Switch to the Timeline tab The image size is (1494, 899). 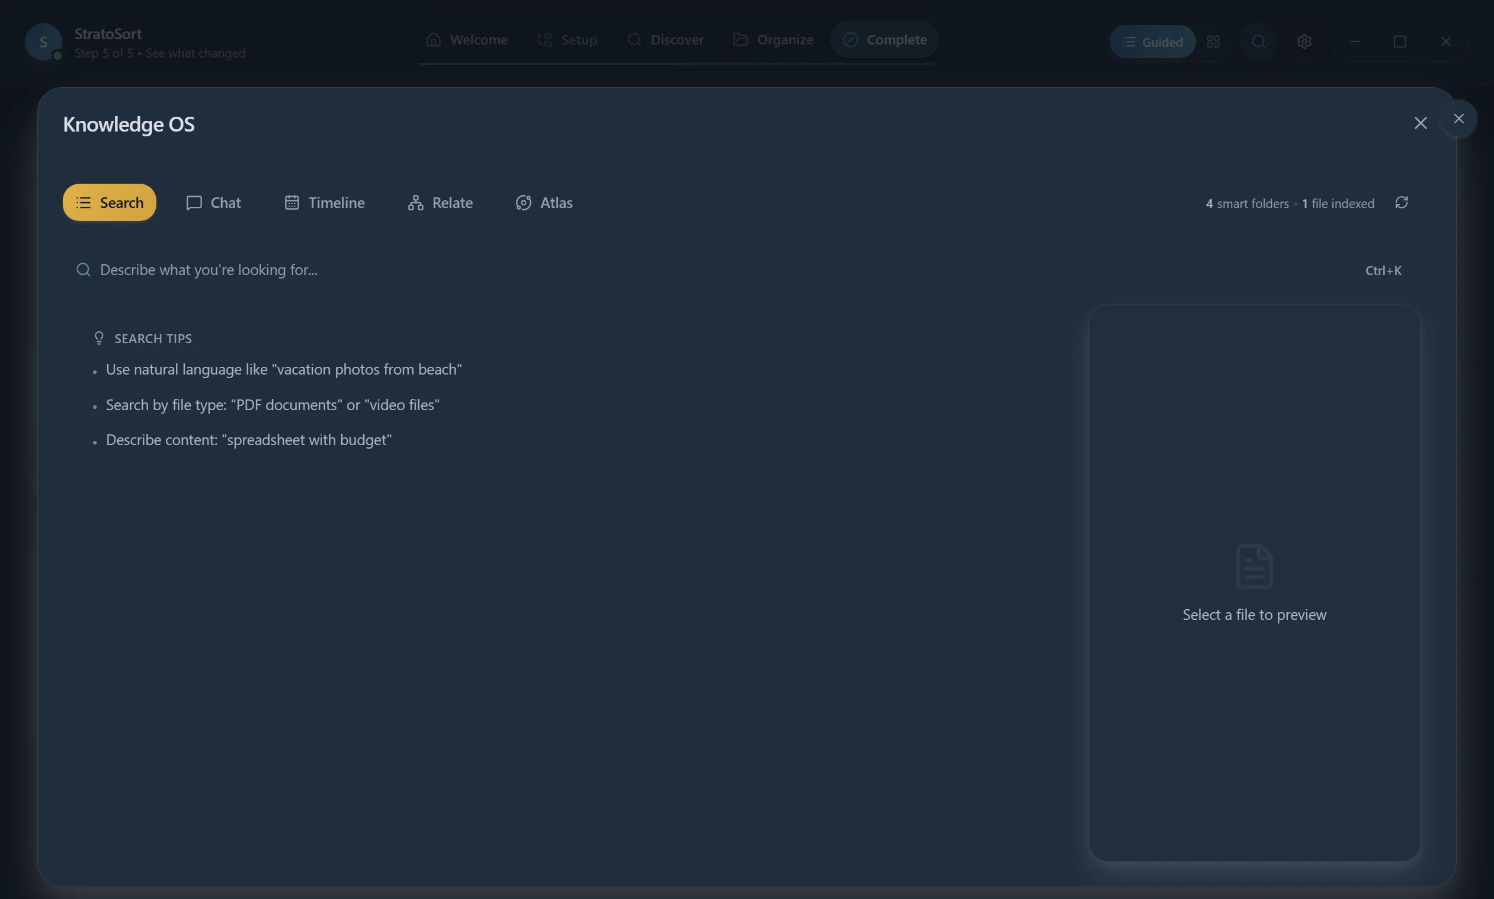coord(325,202)
